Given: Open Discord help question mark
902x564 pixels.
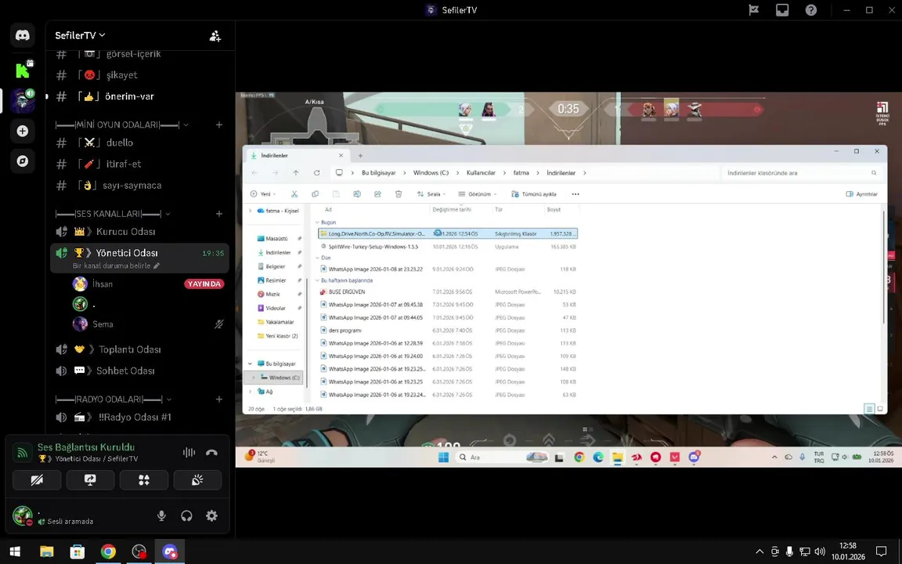Looking at the screenshot, I should [x=811, y=9].
